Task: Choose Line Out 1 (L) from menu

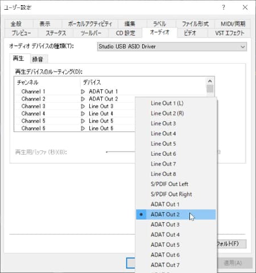Action: pyautogui.click(x=176, y=104)
